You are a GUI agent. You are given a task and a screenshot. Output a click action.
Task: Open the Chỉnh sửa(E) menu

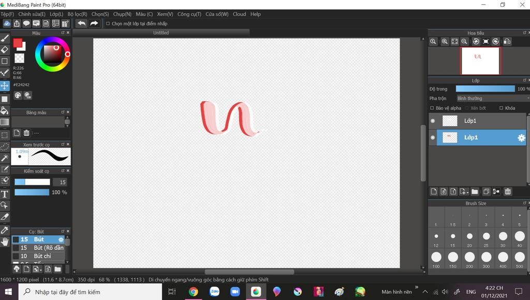[x=32, y=14]
